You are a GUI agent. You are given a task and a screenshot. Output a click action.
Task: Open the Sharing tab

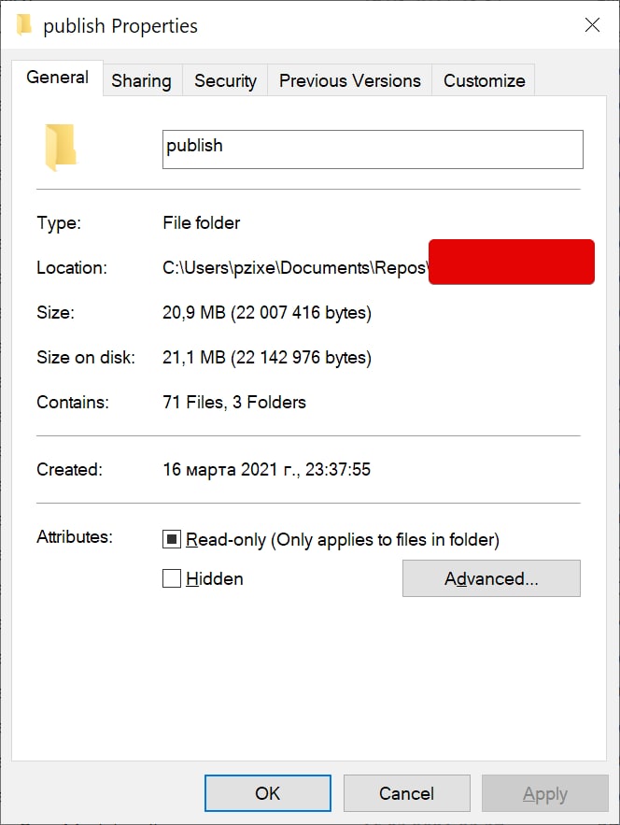[x=141, y=80]
